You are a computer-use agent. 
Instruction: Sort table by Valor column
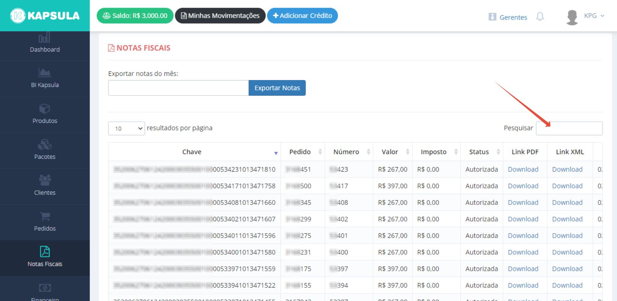(393, 152)
